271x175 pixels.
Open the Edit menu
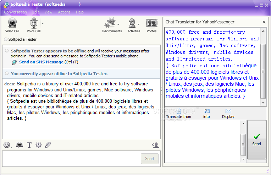[x=35, y=12]
